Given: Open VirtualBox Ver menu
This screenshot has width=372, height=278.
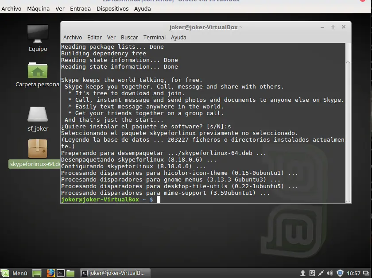Looking at the screenshot, I should click(x=60, y=9).
